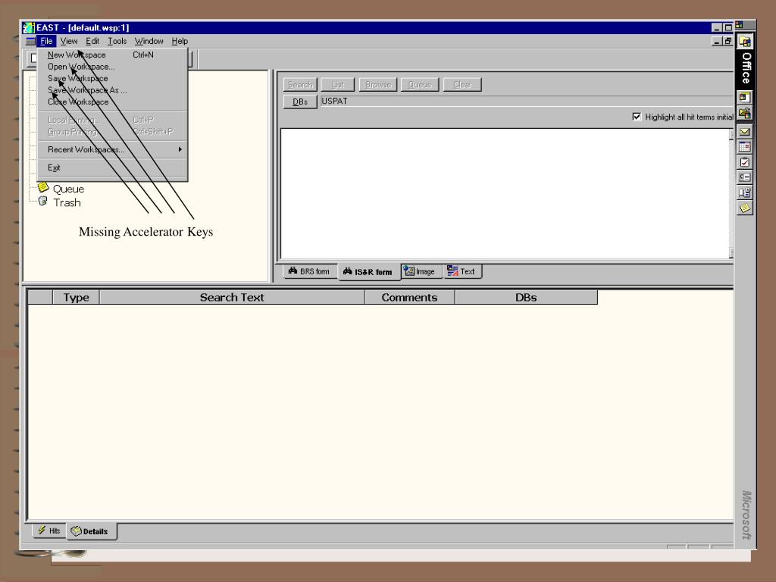
Task: Click the New Note yellow sticky icon
Action: pyautogui.click(x=744, y=208)
